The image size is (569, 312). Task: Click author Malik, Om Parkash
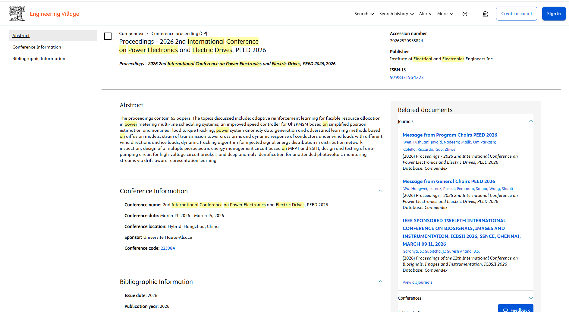point(478,142)
